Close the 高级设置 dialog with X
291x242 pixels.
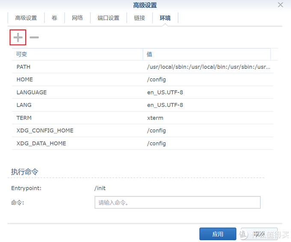280,5
